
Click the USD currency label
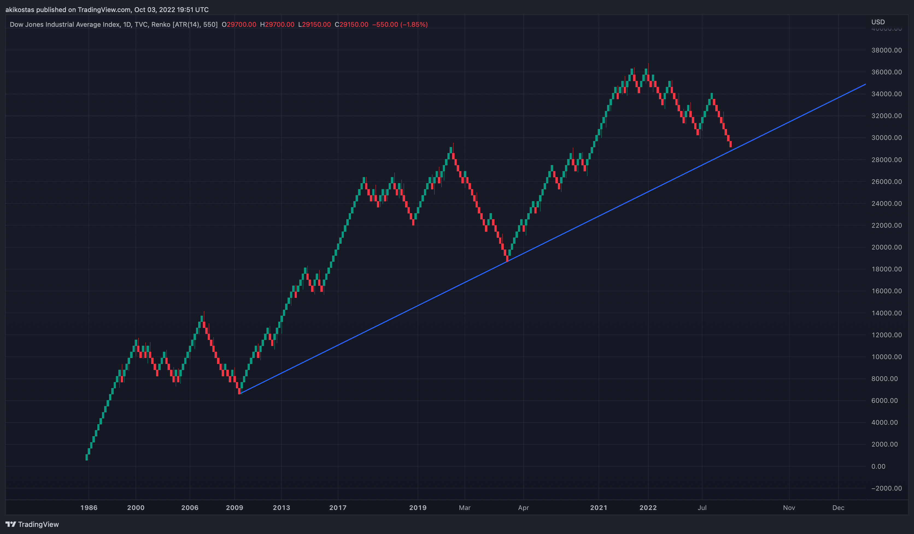[x=878, y=22]
